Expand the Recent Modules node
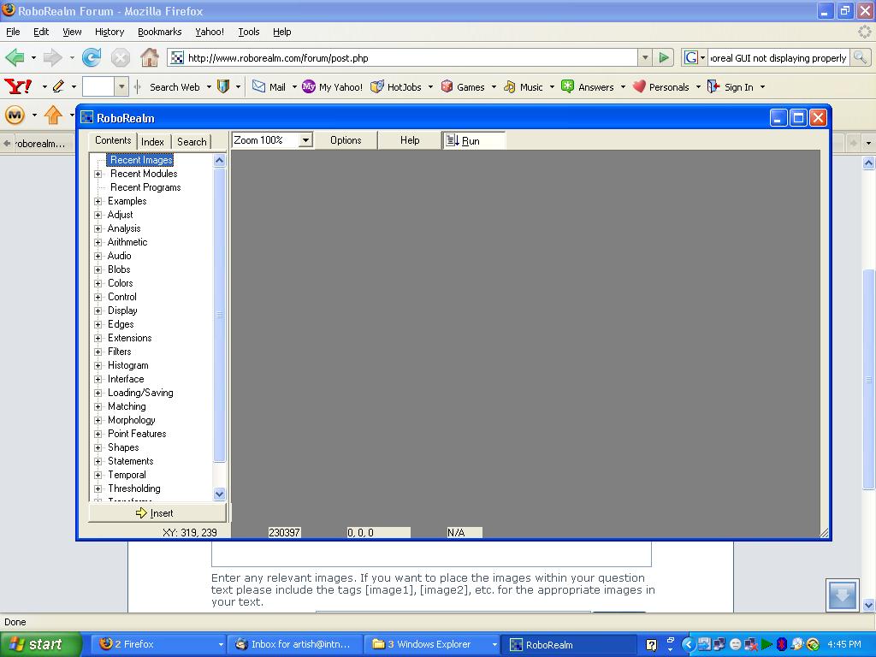 tap(98, 174)
